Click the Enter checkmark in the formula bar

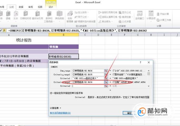click(x=1, y=30)
